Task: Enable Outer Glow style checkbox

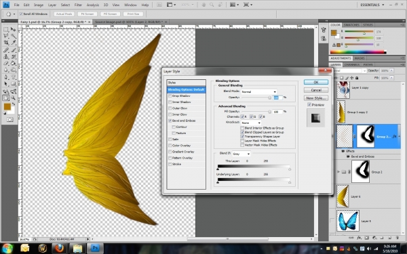Action: pos(170,108)
